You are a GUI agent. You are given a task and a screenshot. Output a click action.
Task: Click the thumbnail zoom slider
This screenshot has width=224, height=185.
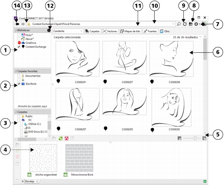tap(195, 138)
